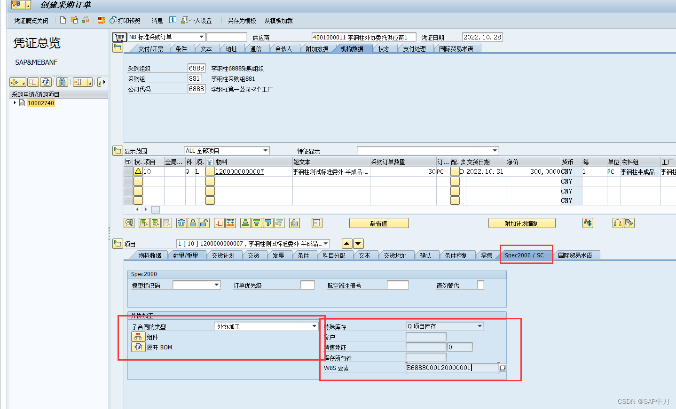Open the 子合同的类型 外协加工 dropdown
This screenshot has width=676, height=409.
click(x=314, y=326)
